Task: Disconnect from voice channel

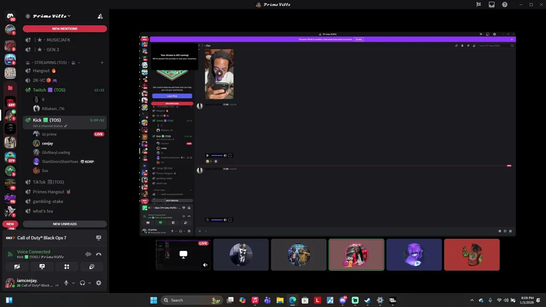Action: [99, 255]
